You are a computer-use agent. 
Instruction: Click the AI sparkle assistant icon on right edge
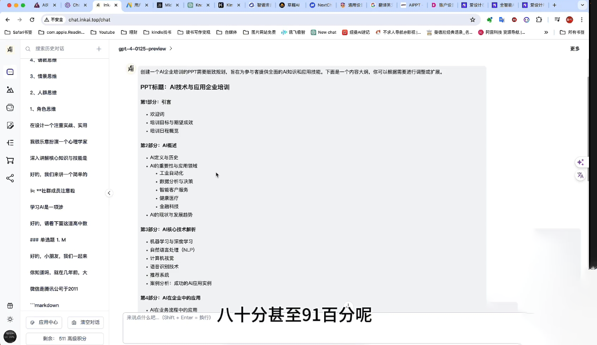[x=580, y=162]
